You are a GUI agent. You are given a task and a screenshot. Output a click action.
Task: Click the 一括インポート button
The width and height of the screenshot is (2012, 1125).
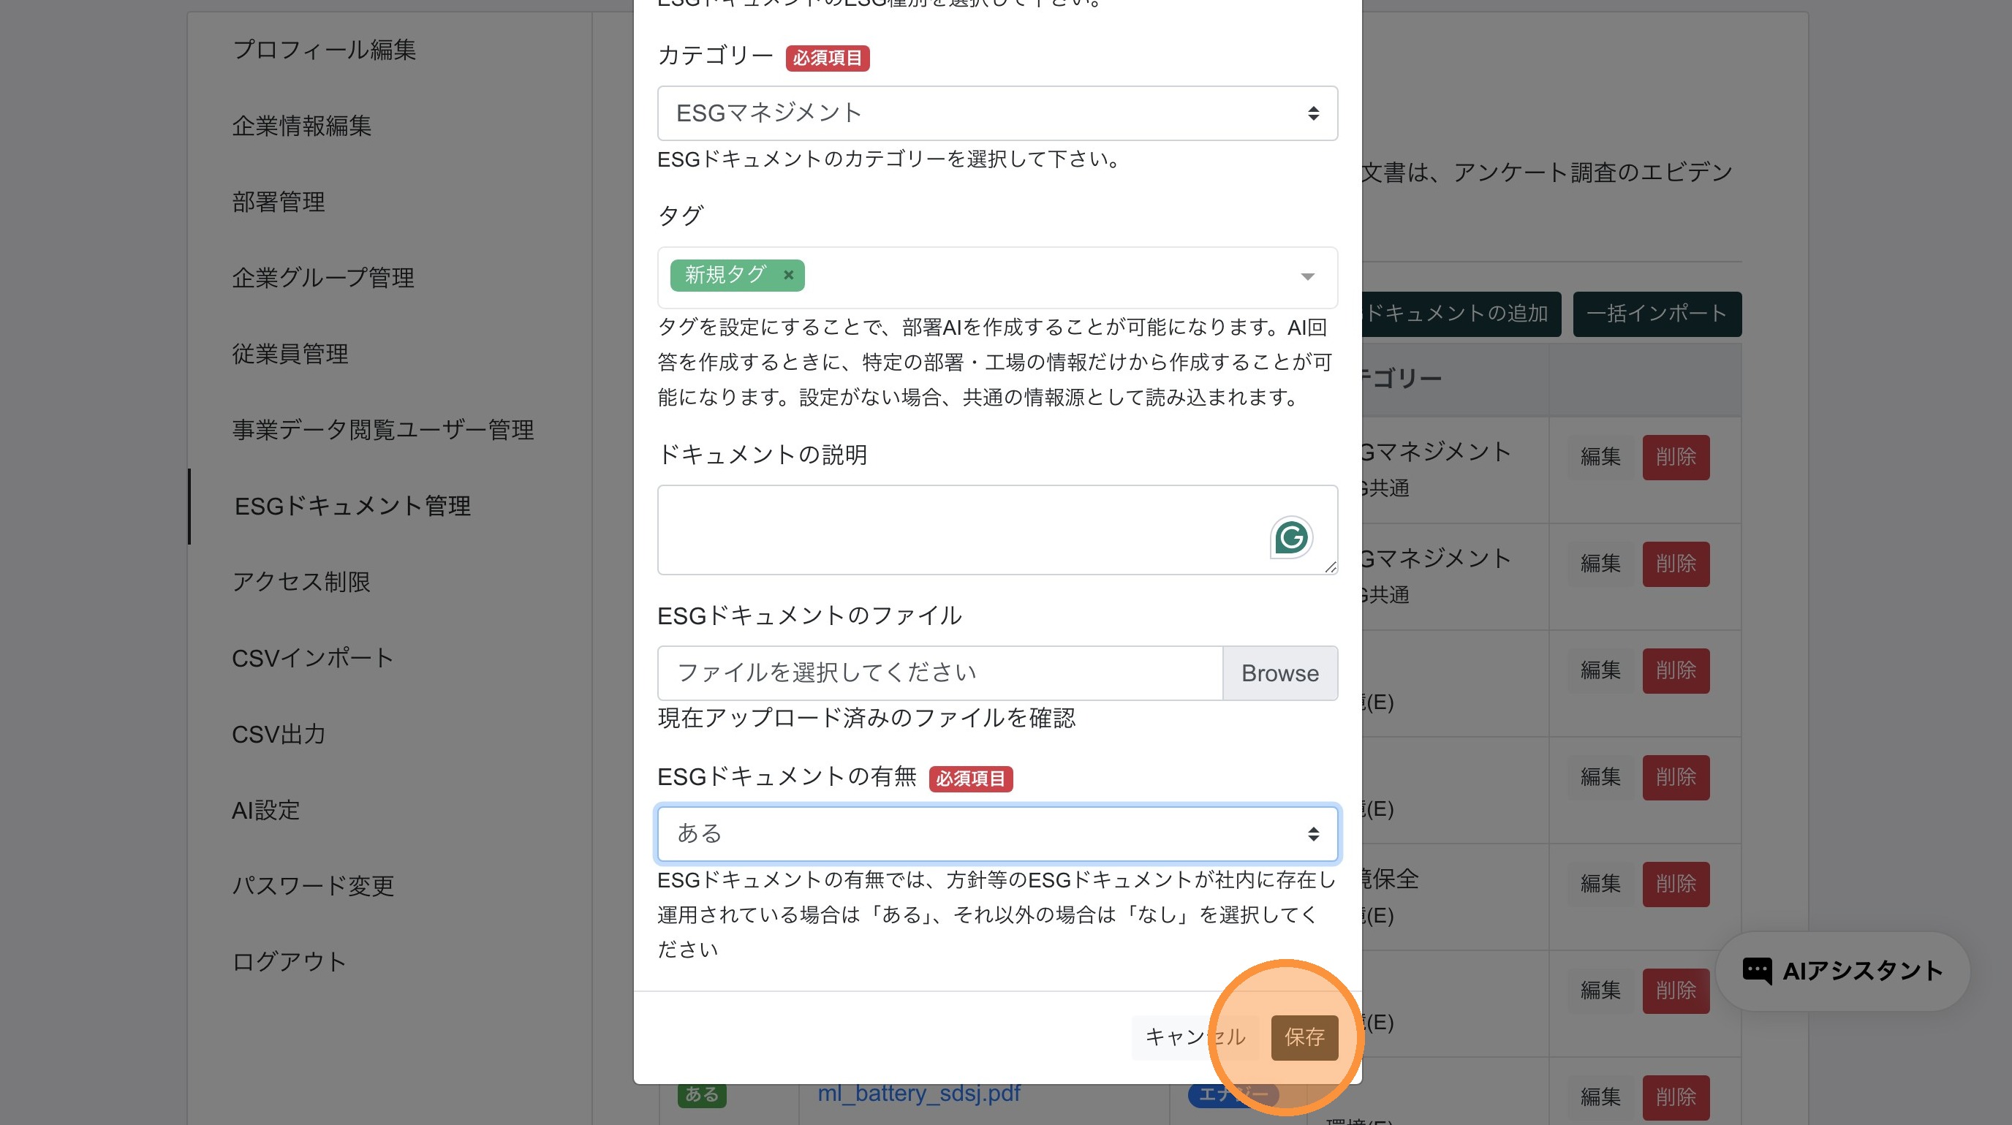point(1656,314)
